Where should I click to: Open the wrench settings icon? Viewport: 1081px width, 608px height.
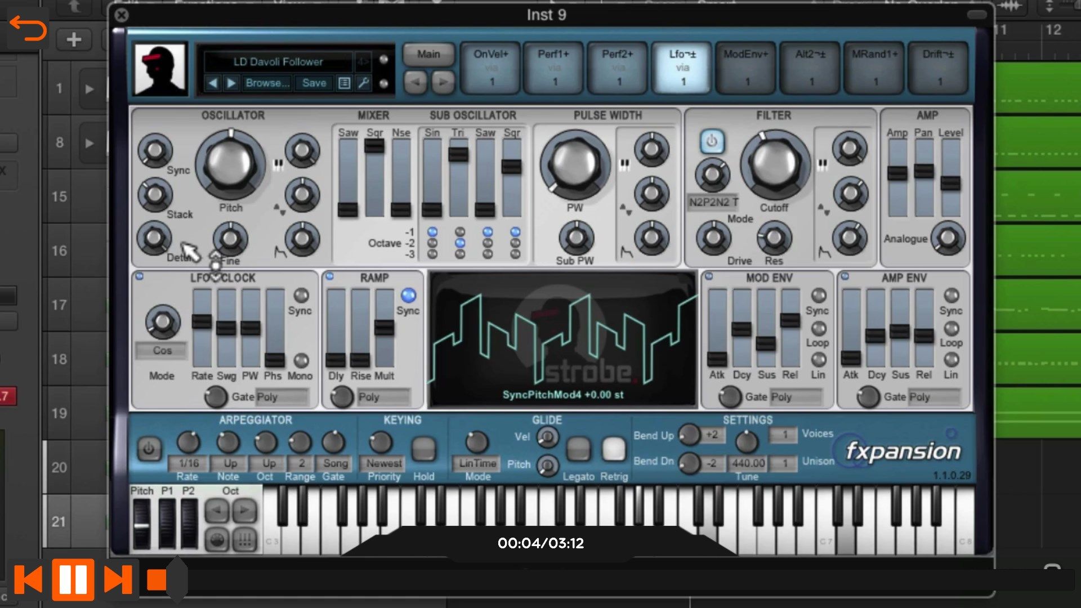click(364, 83)
